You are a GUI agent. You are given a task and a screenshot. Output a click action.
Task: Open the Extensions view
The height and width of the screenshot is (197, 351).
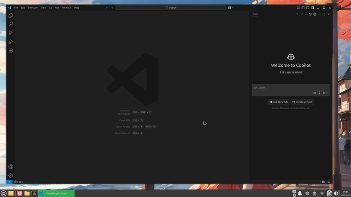coord(11,51)
